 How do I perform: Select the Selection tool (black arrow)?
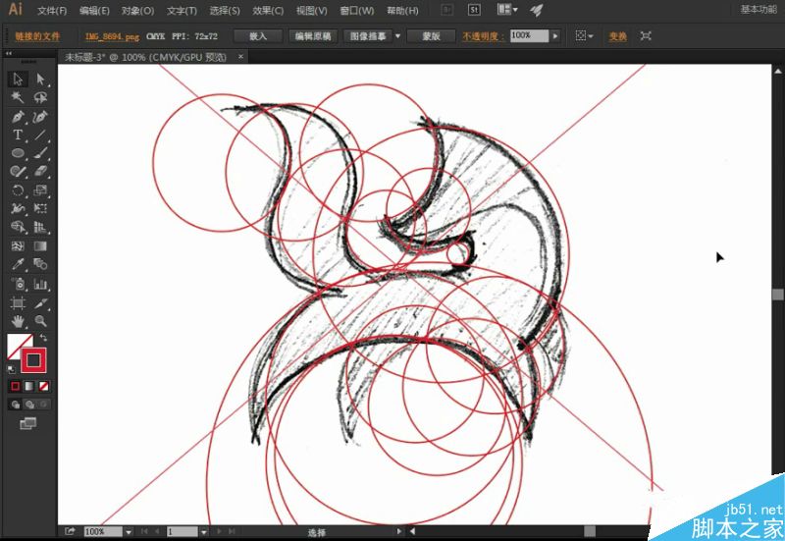[x=18, y=80]
